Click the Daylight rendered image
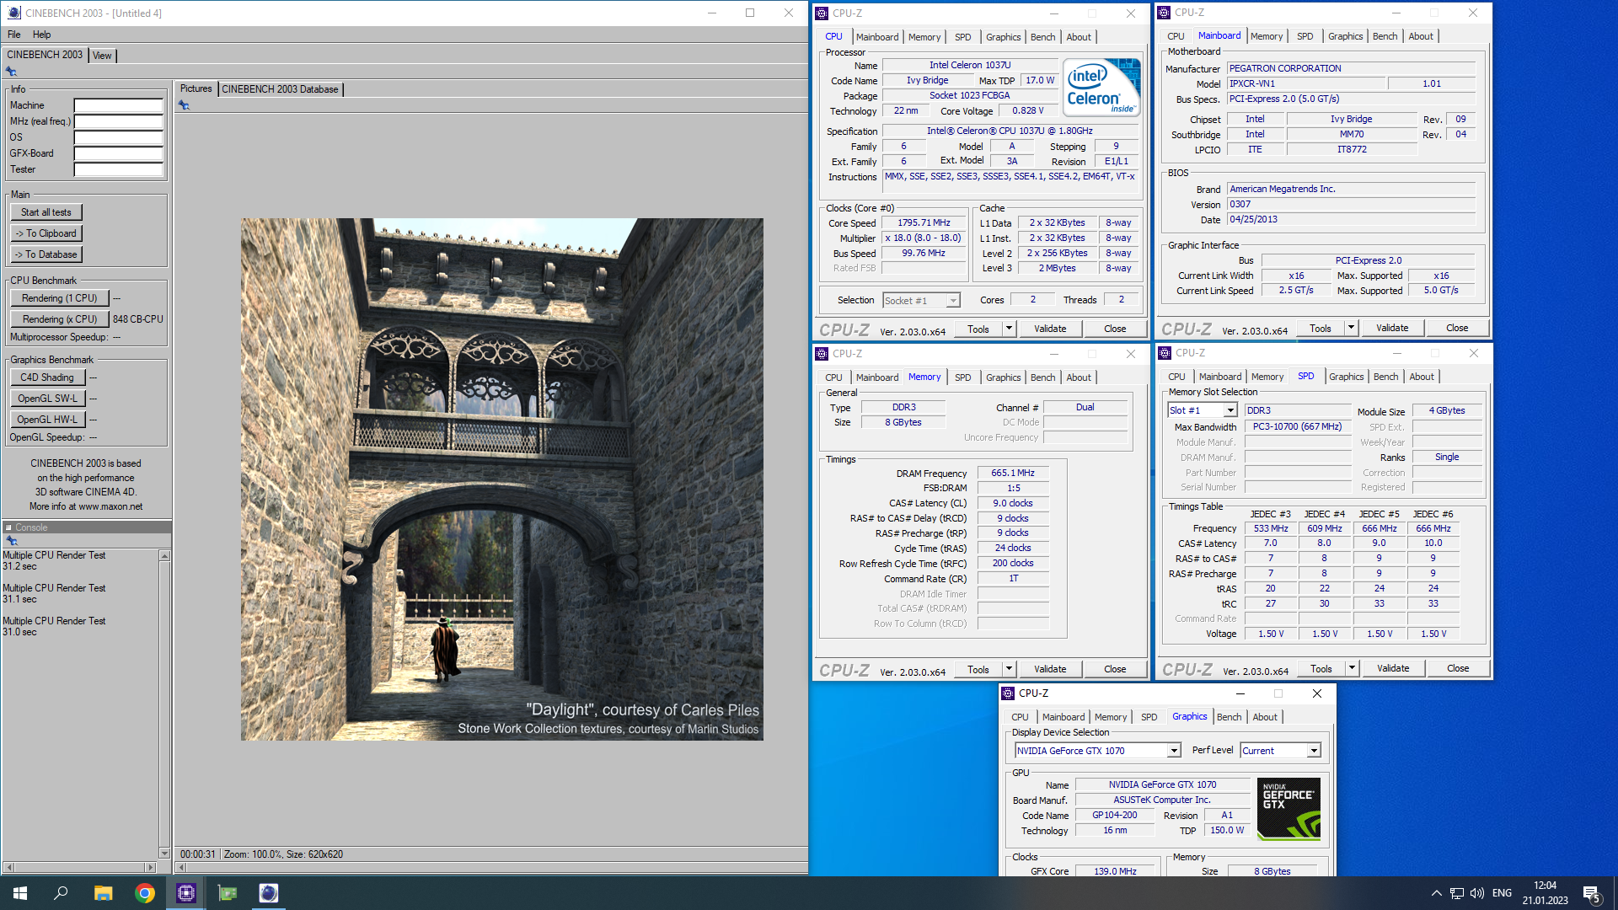The height and width of the screenshot is (910, 1618). [502, 479]
